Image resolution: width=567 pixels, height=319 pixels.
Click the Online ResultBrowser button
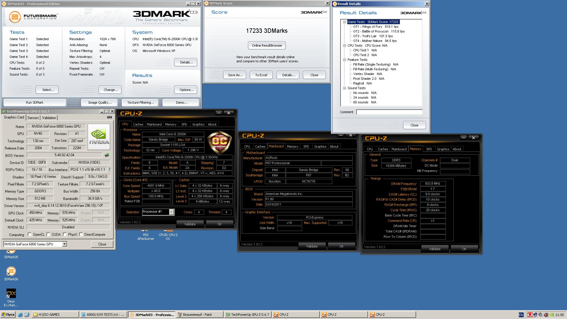click(267, 45)
